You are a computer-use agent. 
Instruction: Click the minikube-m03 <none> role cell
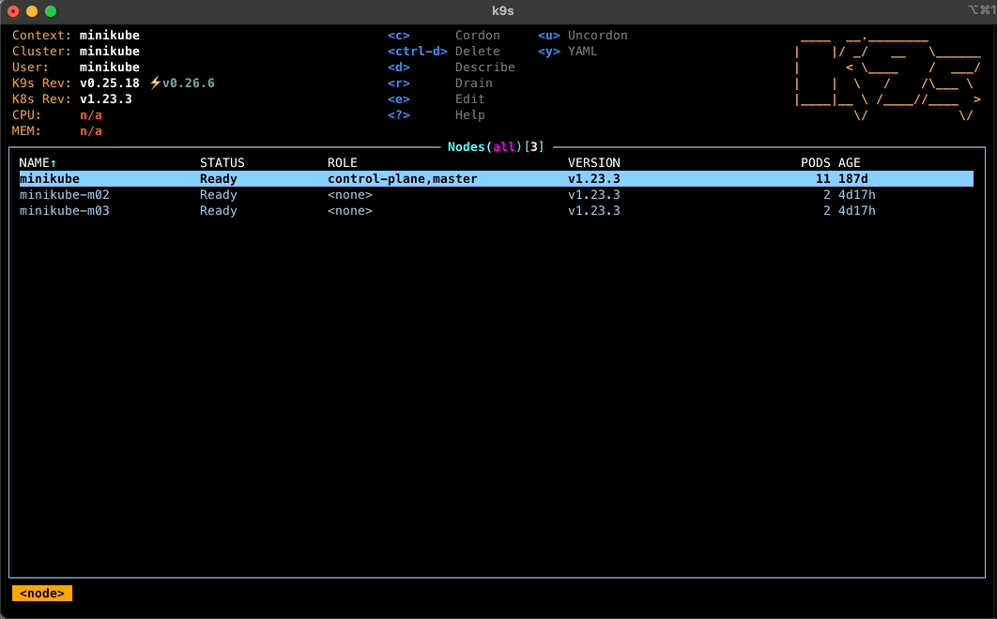click(x=350, y=210)
